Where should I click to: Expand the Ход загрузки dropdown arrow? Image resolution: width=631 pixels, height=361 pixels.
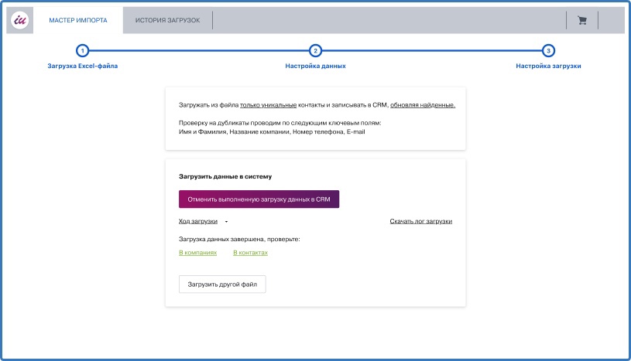tap(226, 222)
